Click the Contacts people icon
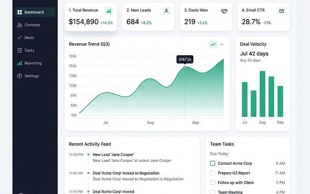The image size is (310, 194). pos(19,25)
